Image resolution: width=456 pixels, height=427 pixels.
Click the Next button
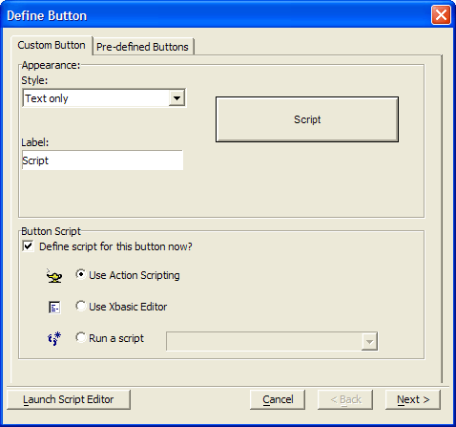(413, 399)
